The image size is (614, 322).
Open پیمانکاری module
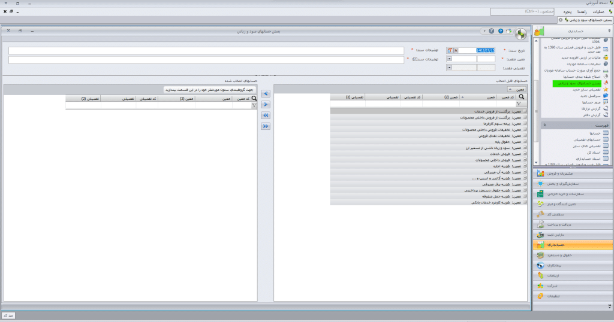pos(573,265)
